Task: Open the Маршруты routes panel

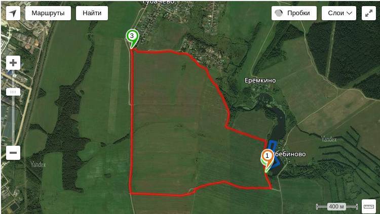Action: coord(48,13)
